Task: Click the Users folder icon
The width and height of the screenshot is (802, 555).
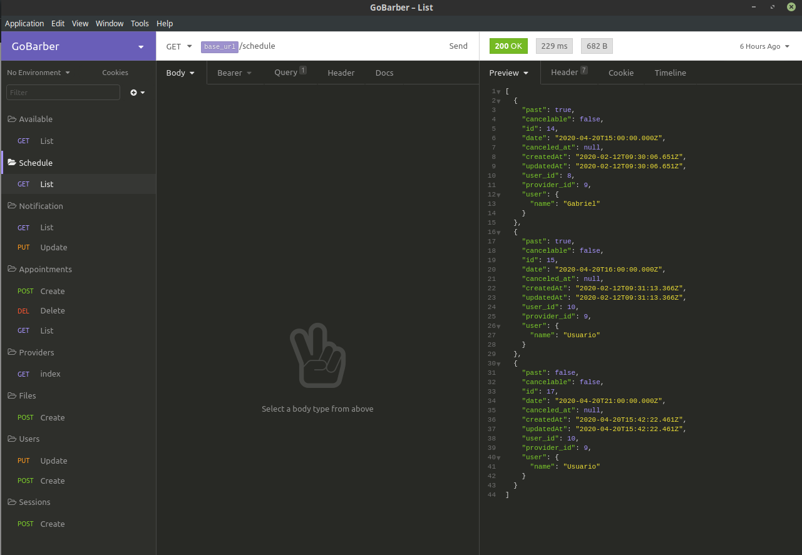Action: tap(12, 439)
